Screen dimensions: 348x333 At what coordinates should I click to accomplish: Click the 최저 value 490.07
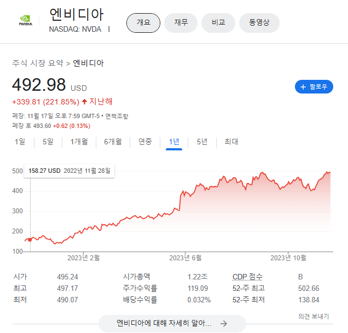[67, 300]
